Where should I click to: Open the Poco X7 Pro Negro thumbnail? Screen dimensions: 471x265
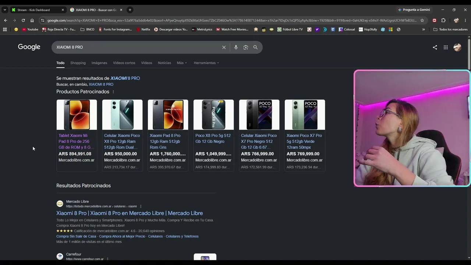(259, 115)
